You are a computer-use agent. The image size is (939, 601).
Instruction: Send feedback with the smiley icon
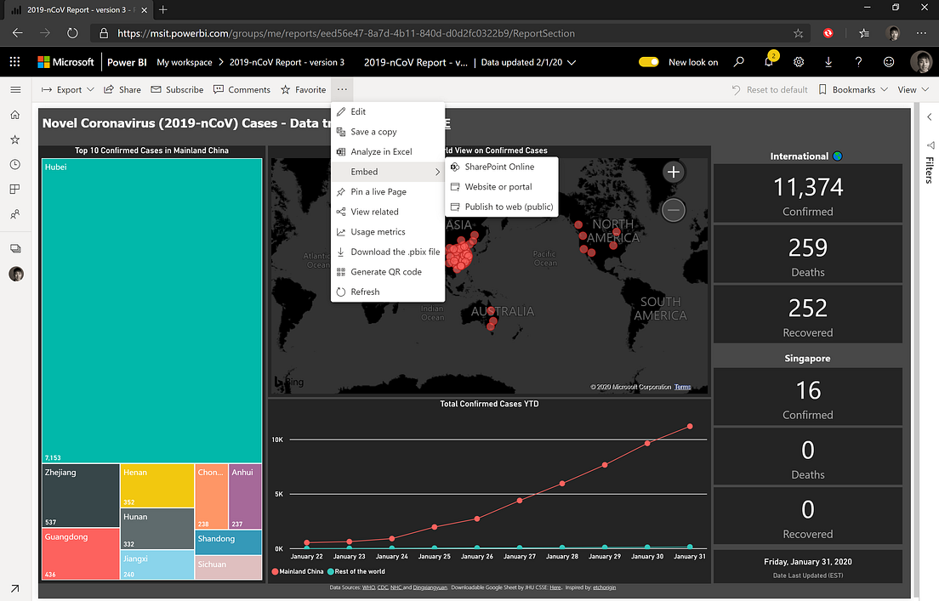[x=888, y=61]
